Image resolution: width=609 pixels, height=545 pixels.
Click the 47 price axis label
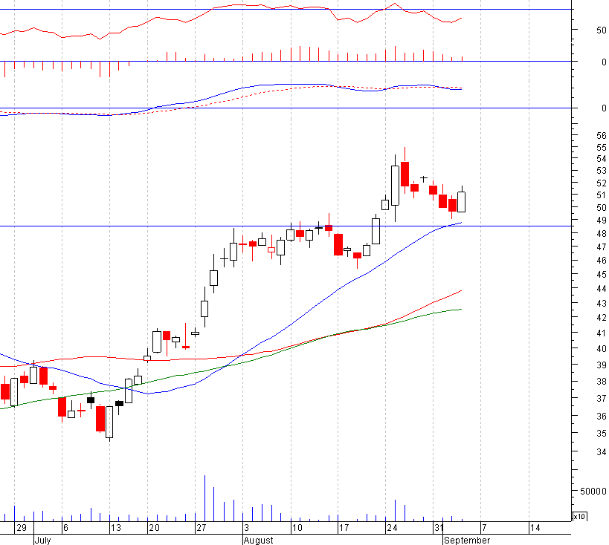(x=602, y=247)
